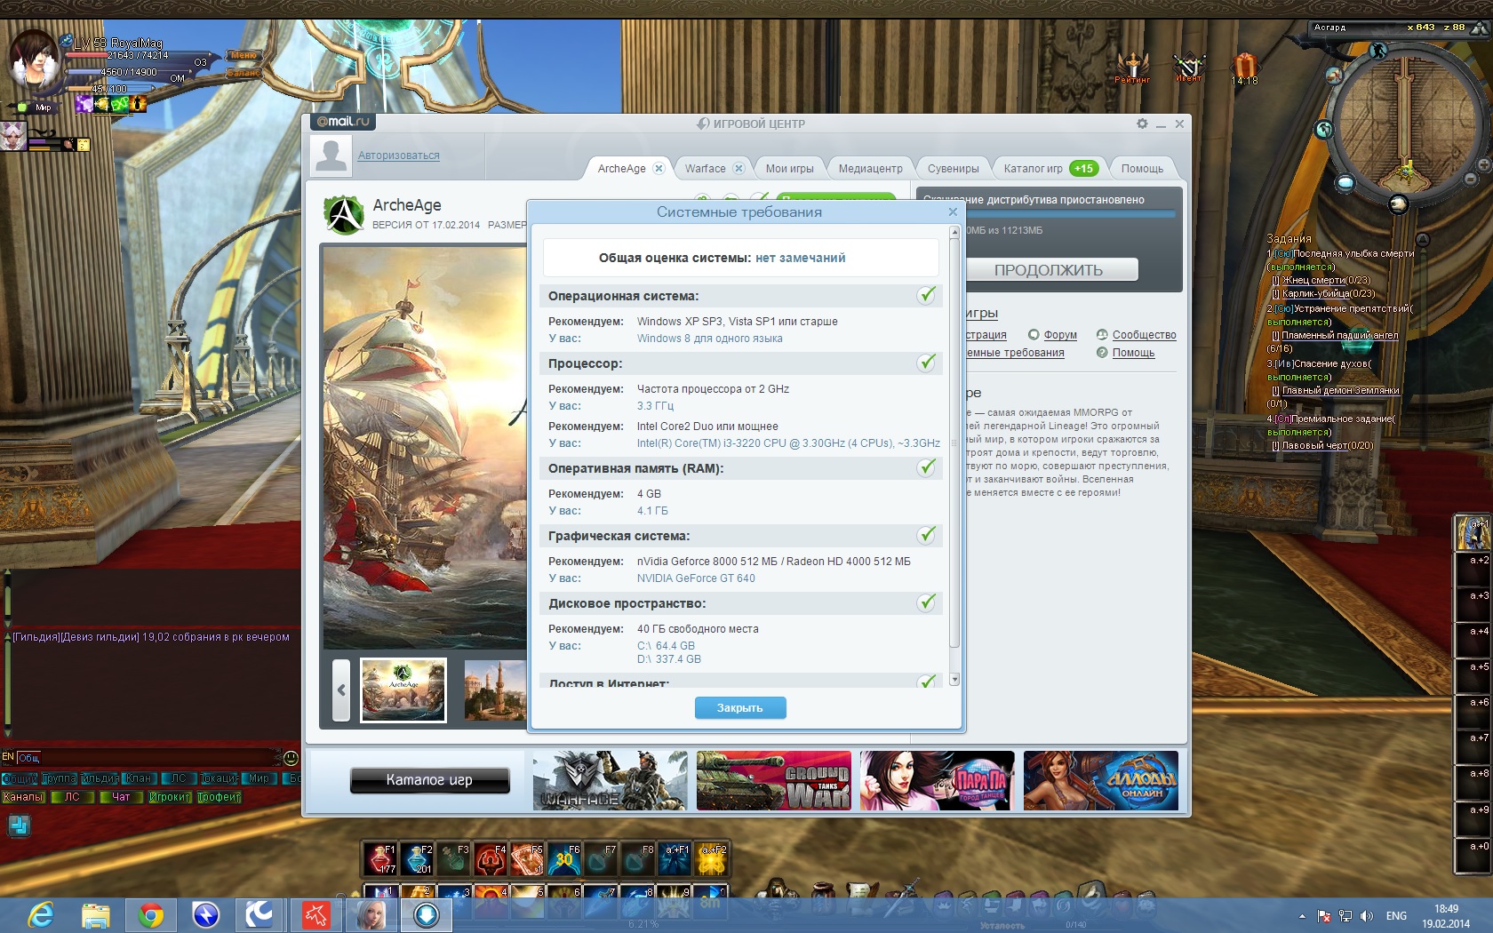Click the player character portrait
This screenshot has height=933, width=1493.
click(x=33, y=60)
